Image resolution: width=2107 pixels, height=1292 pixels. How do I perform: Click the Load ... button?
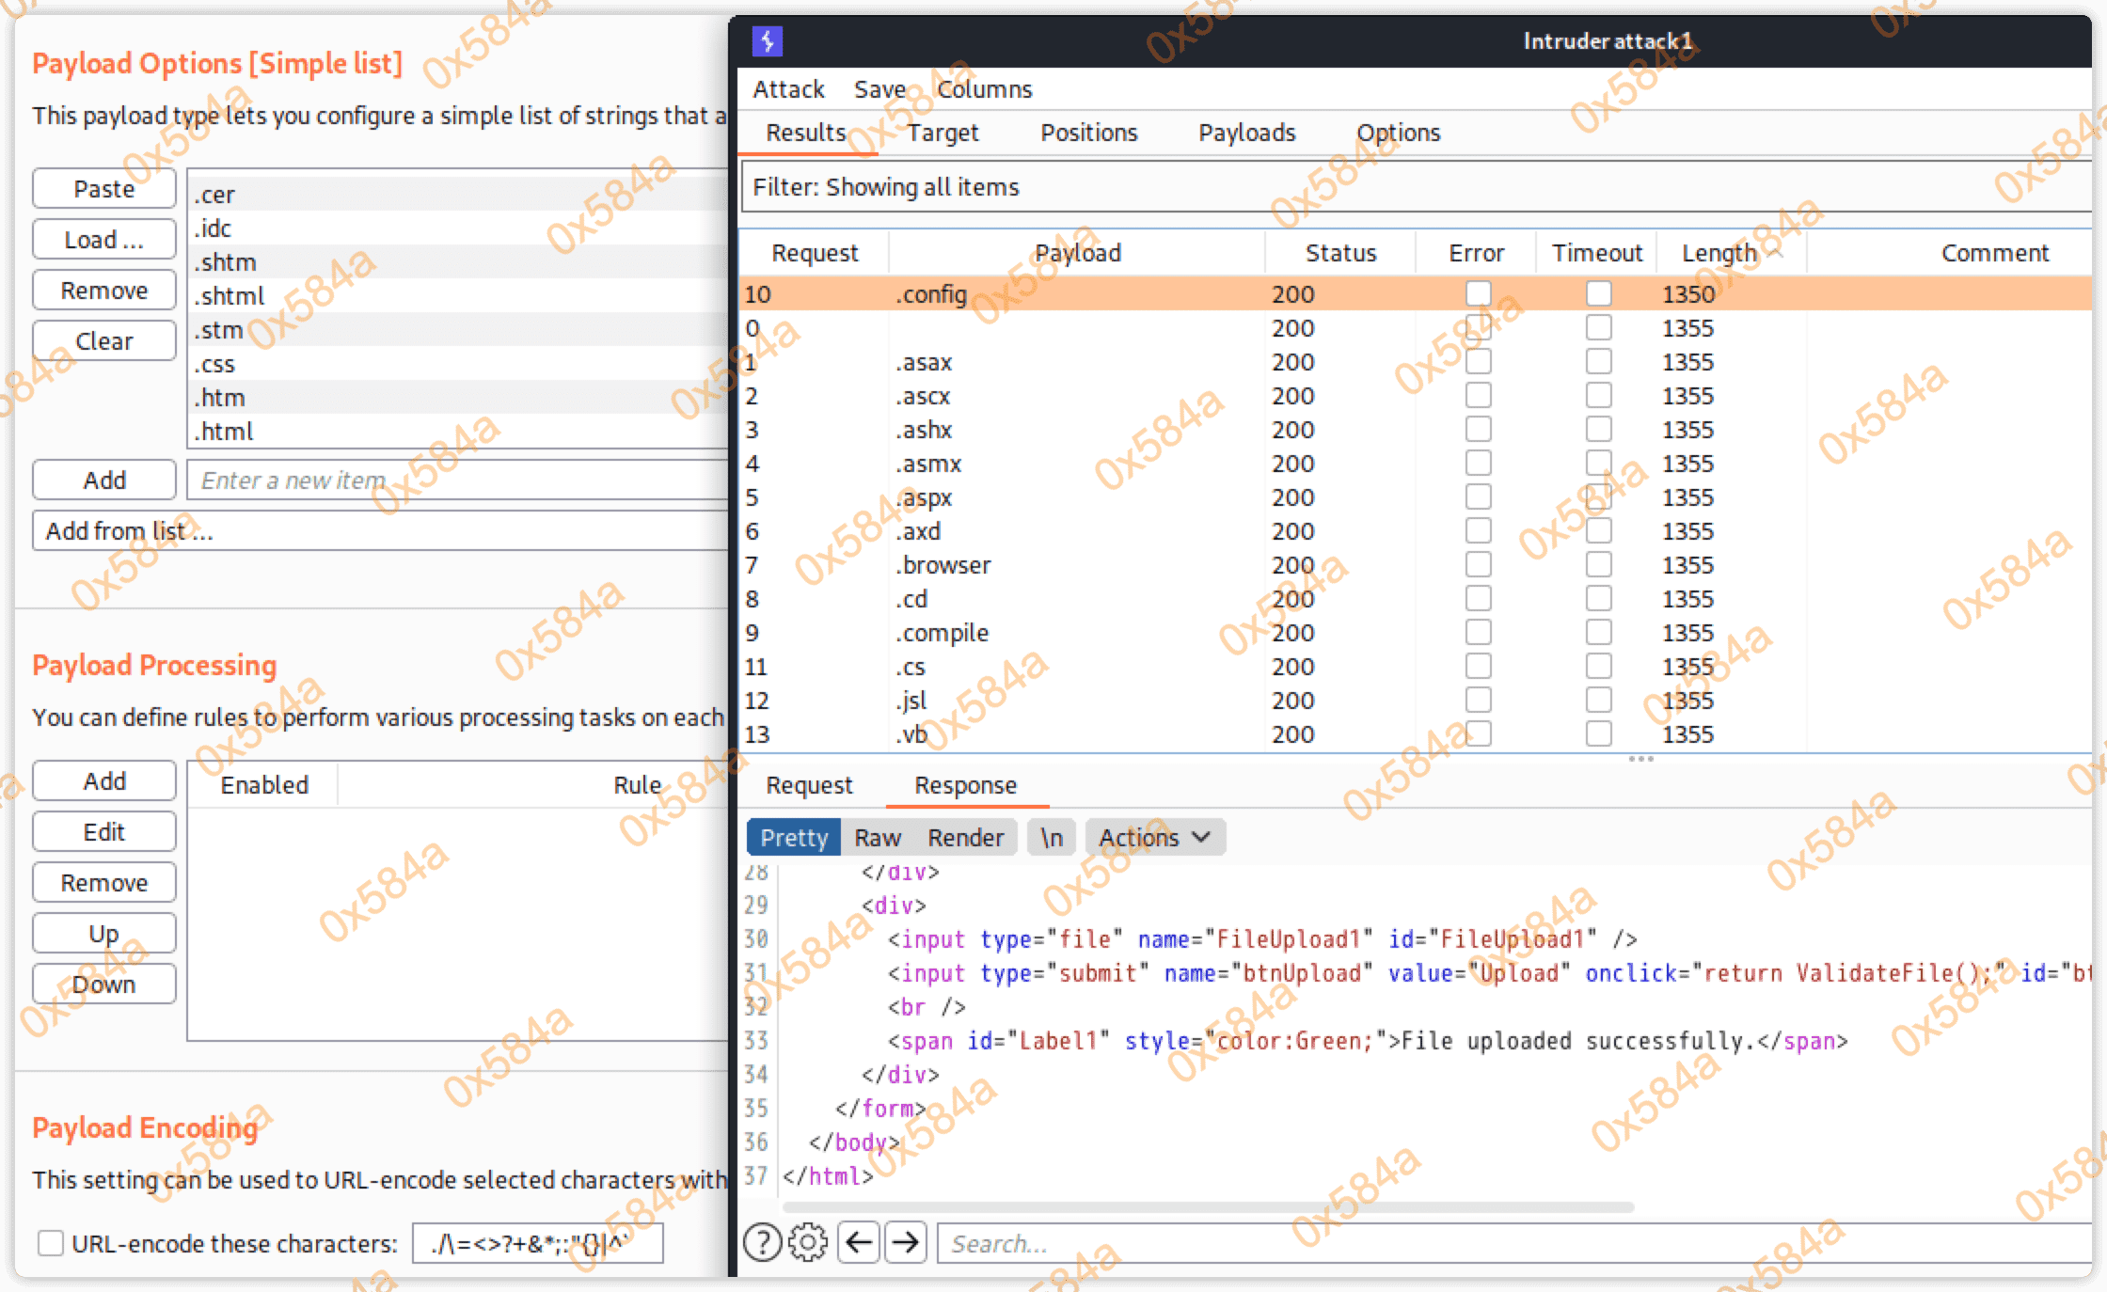tap(103, 240)
